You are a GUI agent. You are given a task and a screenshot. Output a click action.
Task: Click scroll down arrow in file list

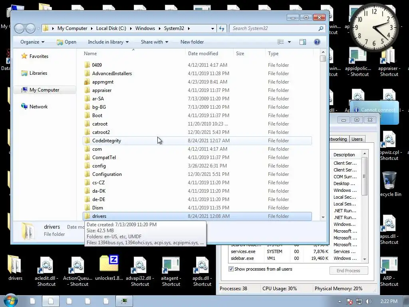click(x=323, y=217)
